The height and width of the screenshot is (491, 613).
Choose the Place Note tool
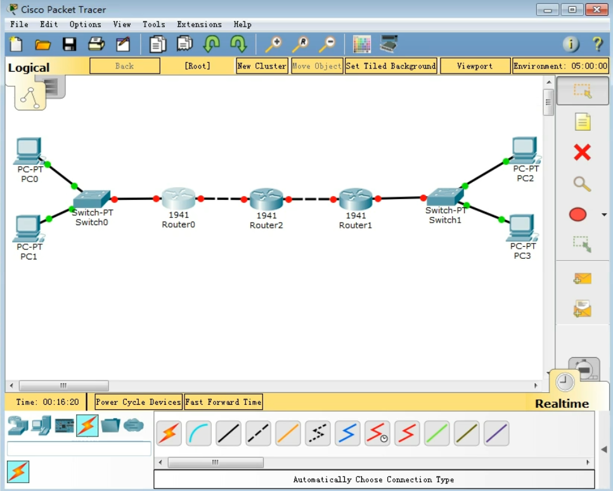tap(582, 121)
